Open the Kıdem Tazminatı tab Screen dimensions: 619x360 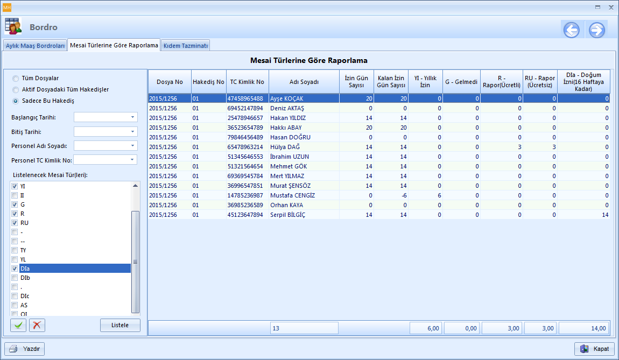tap(185, 46)
